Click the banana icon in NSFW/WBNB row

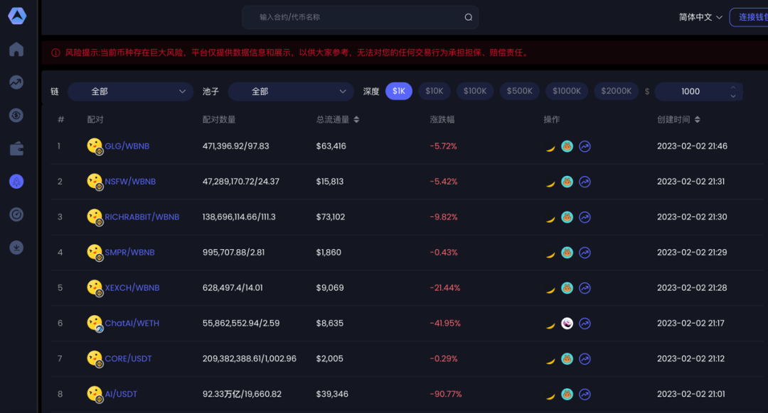(550, 182)
